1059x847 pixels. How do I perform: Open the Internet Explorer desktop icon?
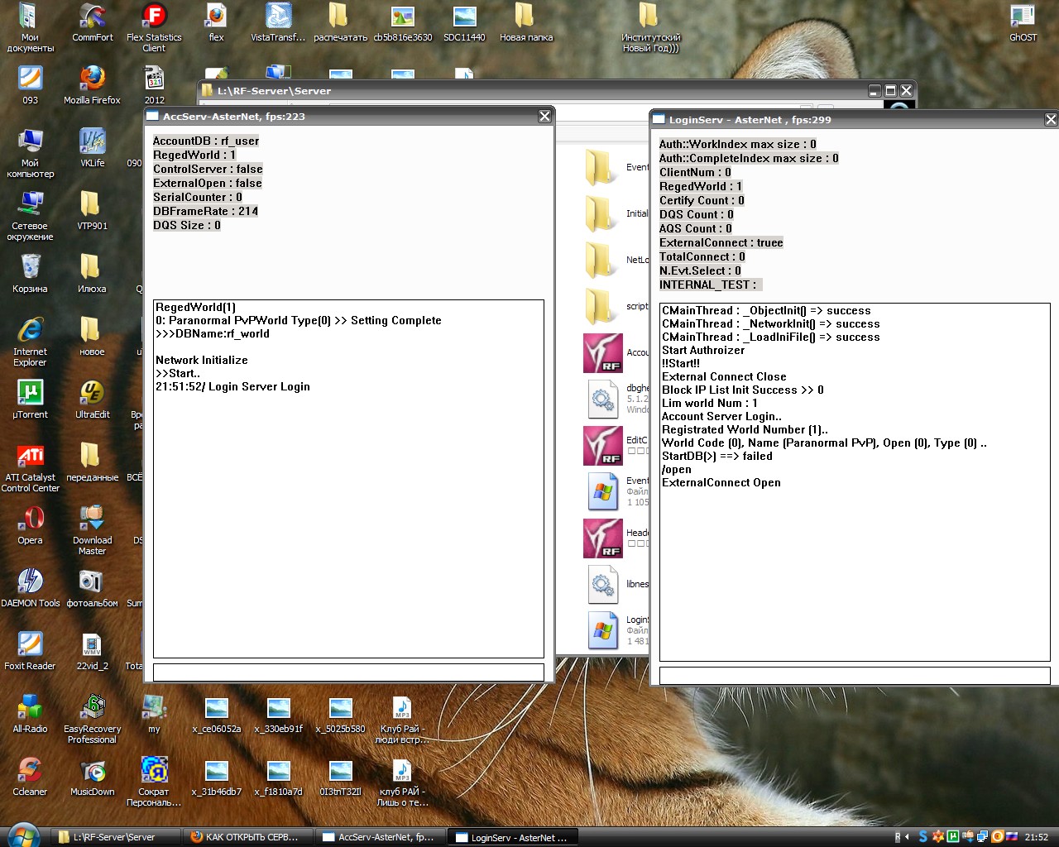point(30,331)
